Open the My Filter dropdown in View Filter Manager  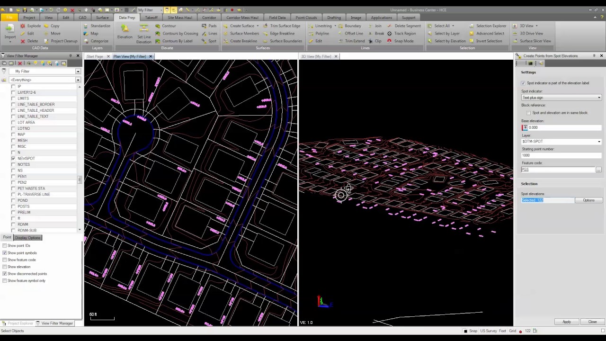point(78,72)
